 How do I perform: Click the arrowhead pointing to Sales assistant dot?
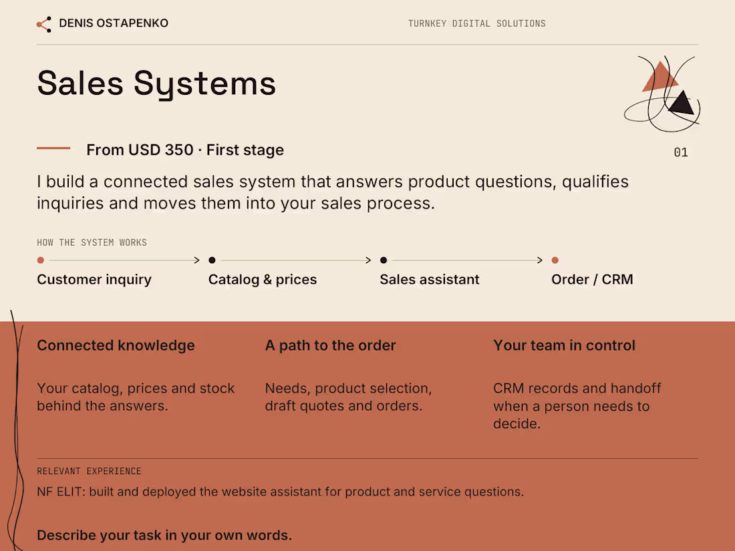pyautogui.click(x=368, y=260)
